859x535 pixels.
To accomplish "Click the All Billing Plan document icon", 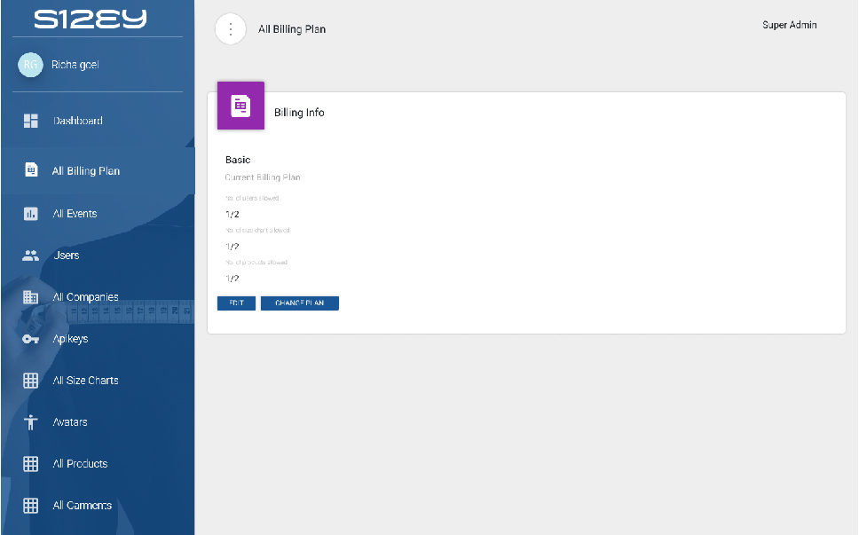I will (31, 170).
